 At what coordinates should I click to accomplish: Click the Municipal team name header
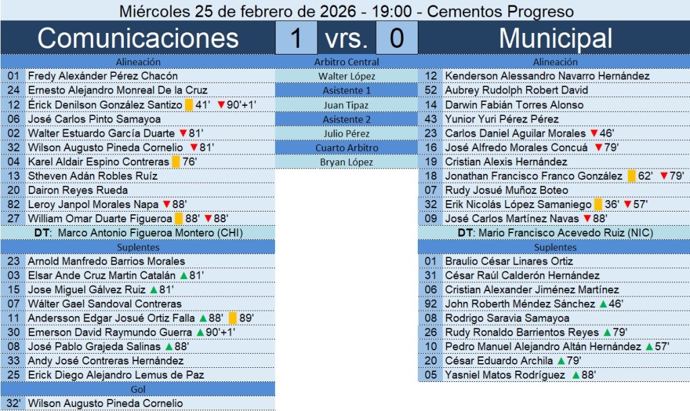(555, 38)
